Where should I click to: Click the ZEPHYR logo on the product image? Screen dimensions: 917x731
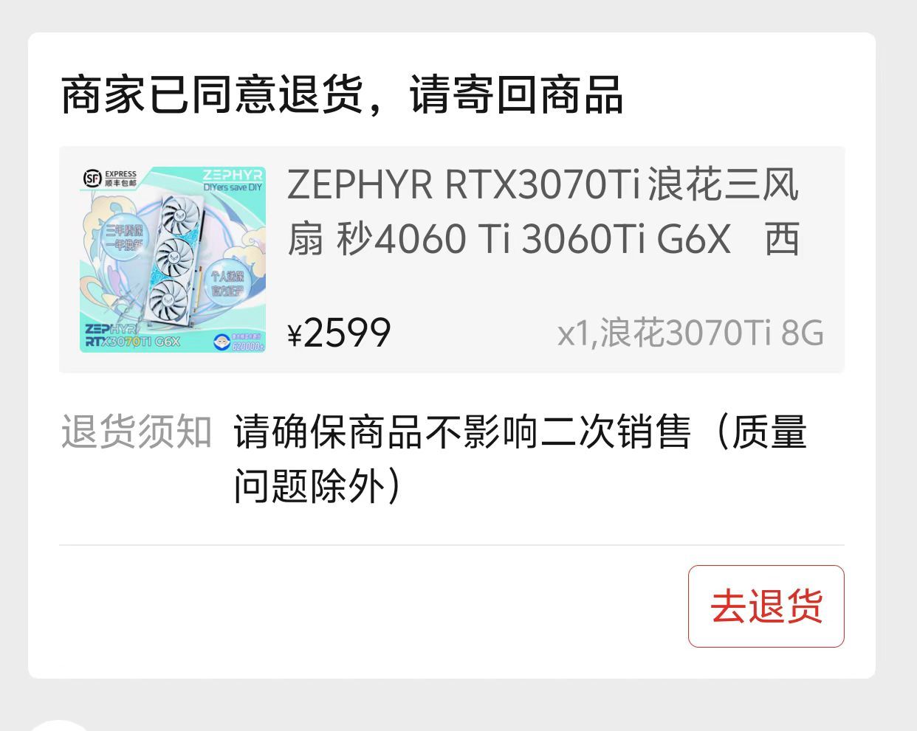pos(232,175)
